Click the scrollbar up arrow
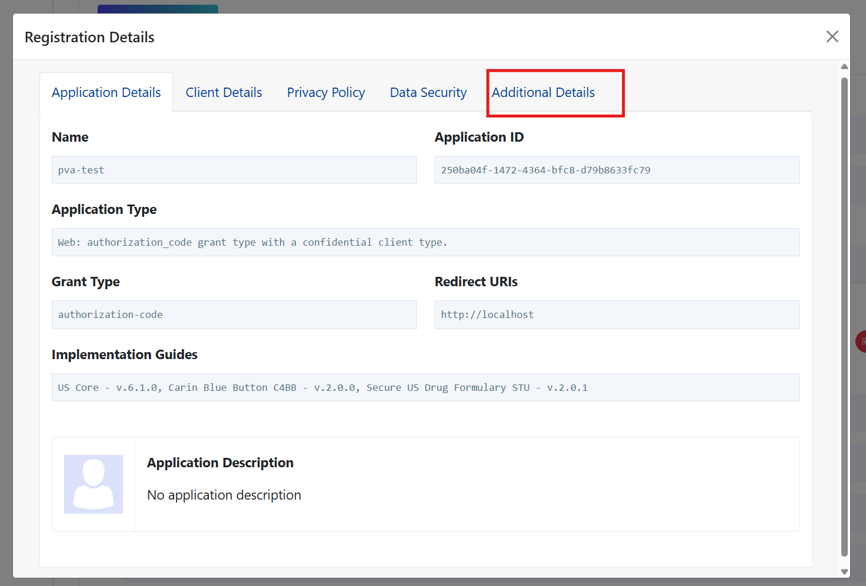Screen dimensions: 866x586 pyautogui.click(x=844, y=66)
